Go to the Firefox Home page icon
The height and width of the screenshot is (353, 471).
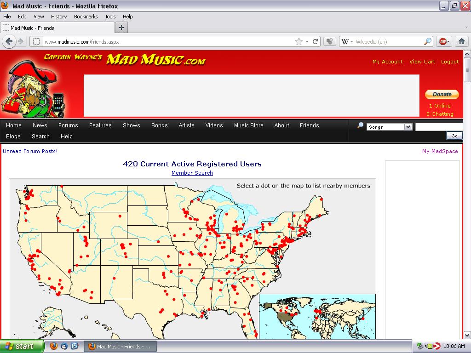tap(462, 41)
